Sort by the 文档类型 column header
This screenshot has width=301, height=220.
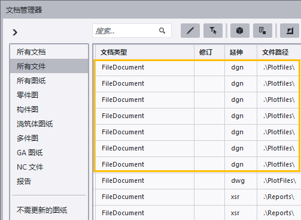coord(145,52)
